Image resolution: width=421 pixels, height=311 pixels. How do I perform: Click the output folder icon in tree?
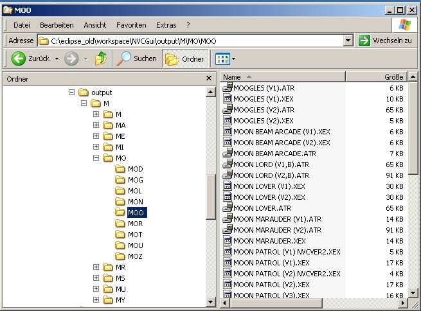(84, 93)
